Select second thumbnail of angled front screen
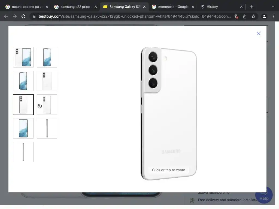The image size is (279, 209). (47, 57)
